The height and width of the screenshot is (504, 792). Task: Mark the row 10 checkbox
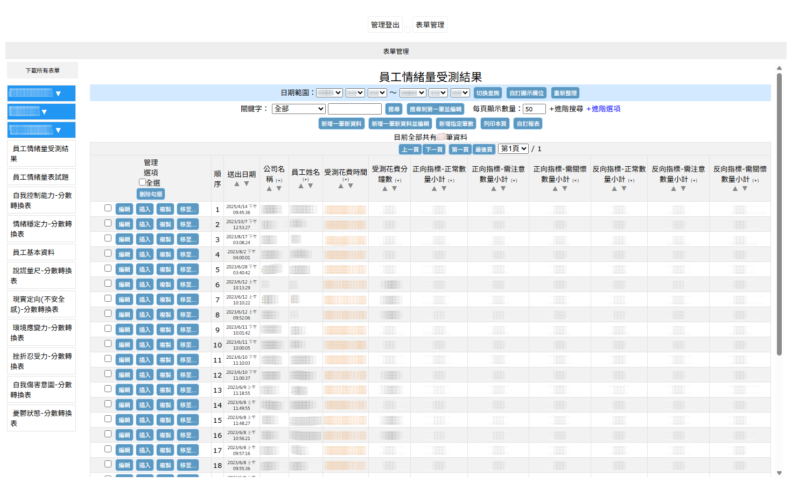[x=108, y=344]
